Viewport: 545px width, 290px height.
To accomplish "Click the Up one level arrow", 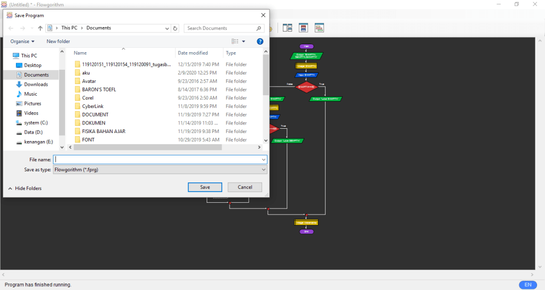I will click(40, 28).
